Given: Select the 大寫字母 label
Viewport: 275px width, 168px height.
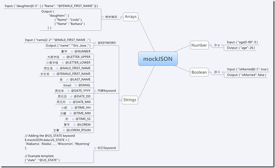Looking at the screenshot, I should [x=53, y=57].
